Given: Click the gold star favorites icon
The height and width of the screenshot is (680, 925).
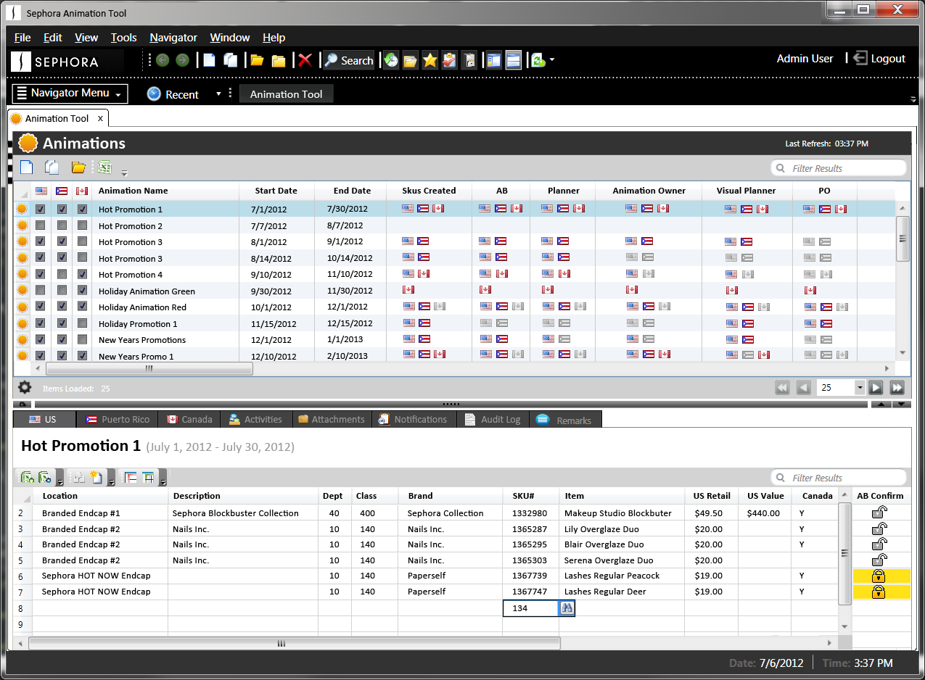Looking at the screenshot, I should coord(430,60).
